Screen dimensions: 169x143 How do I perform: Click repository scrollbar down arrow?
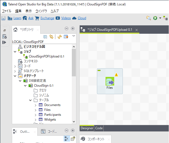click(x=74, y=122)
